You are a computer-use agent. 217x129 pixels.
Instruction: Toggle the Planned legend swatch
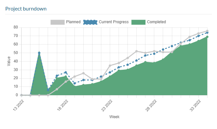(x=58, y=22)
